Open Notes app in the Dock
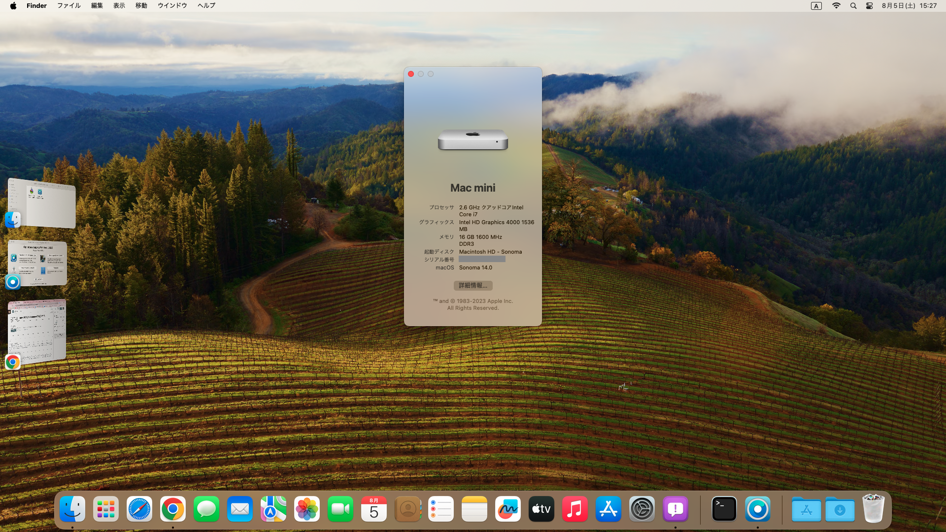This screenshot has width=946, height=532. [x=474, y=509]
